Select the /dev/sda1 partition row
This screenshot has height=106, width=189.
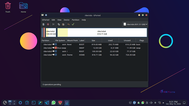[94, 44]
